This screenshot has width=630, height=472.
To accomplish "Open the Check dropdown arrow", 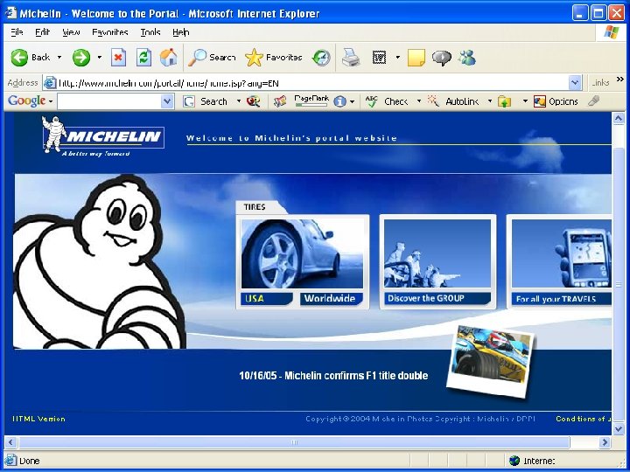I will [418, 101].
